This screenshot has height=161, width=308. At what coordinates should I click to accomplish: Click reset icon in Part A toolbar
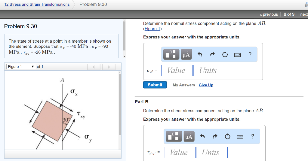pos(225,54)
